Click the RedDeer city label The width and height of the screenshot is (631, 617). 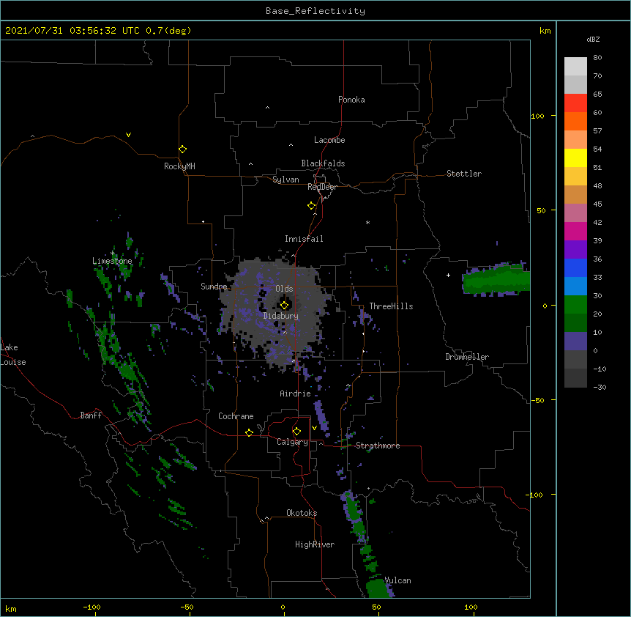[x=322, y=187]
